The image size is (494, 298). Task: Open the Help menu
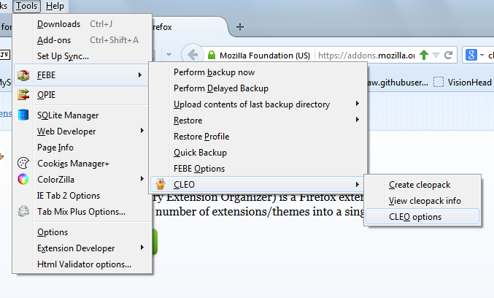pos(55,6)
